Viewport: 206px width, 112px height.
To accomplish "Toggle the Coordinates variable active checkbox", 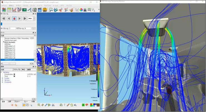I will point(14,74).
